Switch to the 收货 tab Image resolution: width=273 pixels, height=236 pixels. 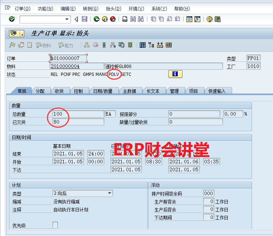coord(59,91)
